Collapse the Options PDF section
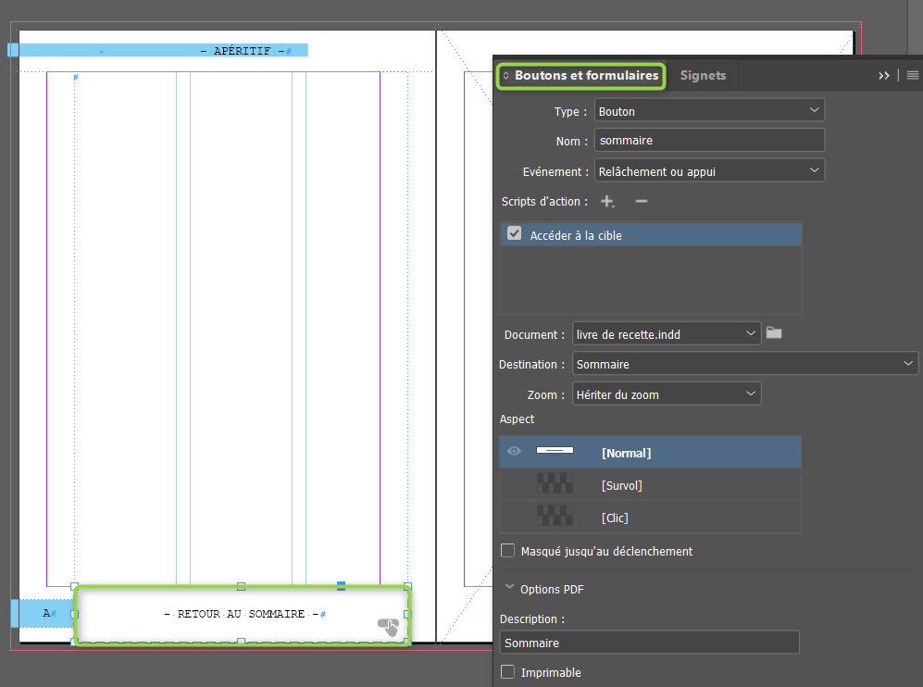The width and height of the screenshot is (923, 687). click(510, 588)
